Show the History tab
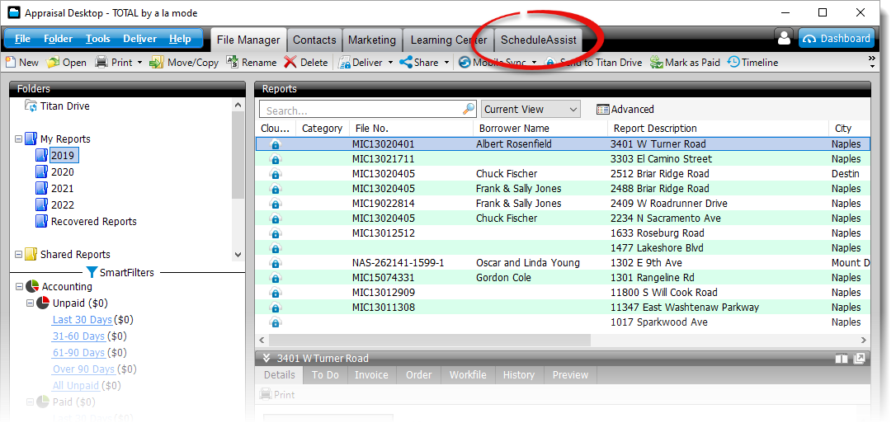 pos(519,375)
